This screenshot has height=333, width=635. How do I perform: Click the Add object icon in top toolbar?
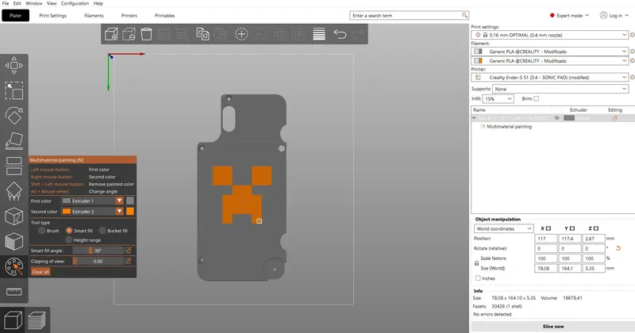(x=111, y=33)
